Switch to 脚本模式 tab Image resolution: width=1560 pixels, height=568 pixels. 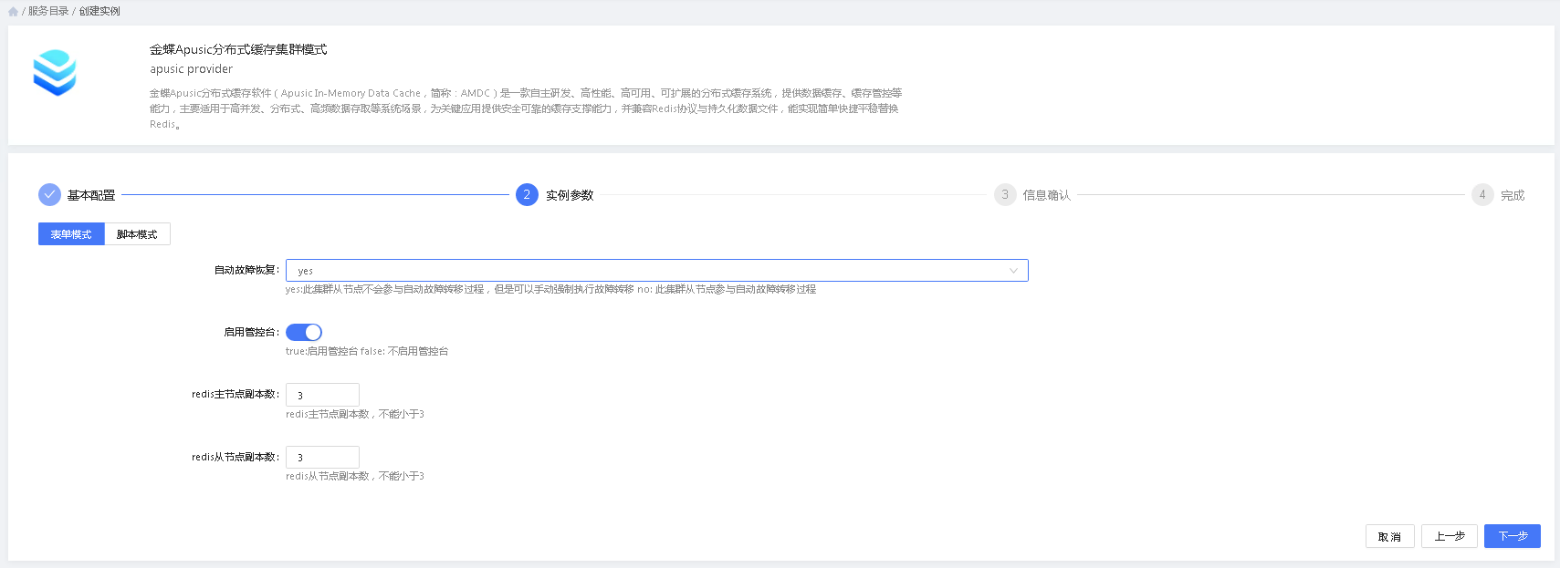pyautogui.click(x=137, y=234)
